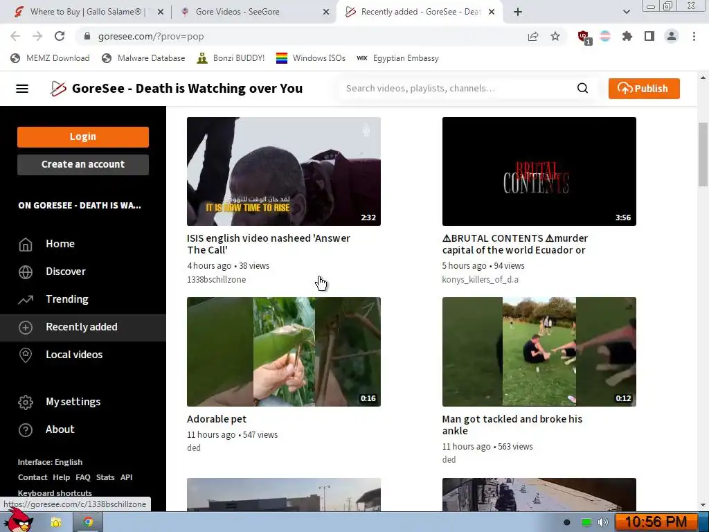
Task: Open the striped flag extension icon
Action: point(605,36)
